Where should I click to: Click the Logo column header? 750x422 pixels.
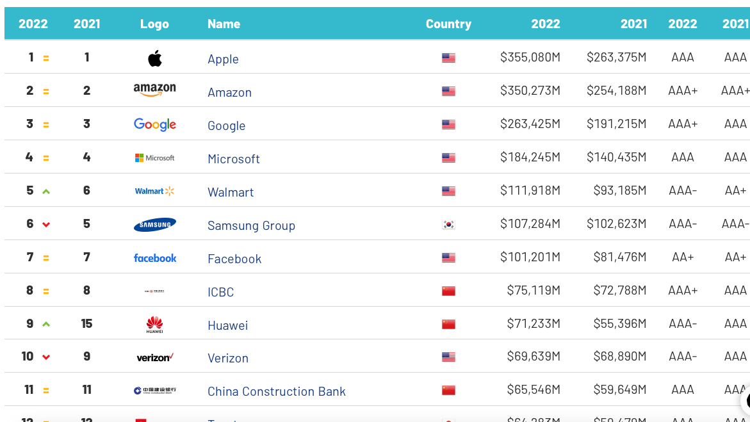[x=154, y=24]
